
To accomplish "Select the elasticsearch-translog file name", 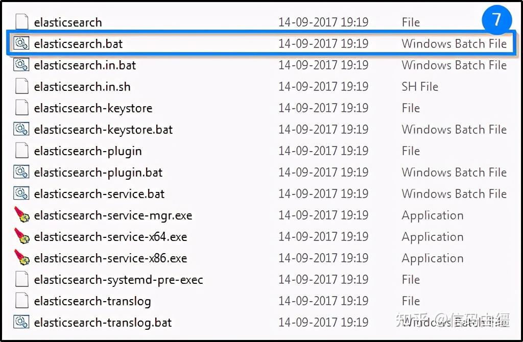I will (92, 301).
